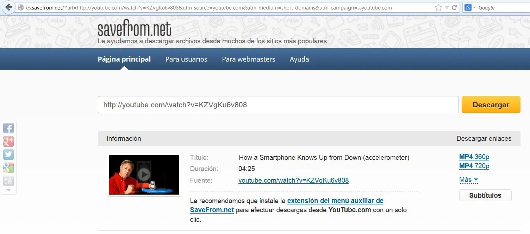This screenshot has height=234, width=530.
Task: Click the Subtítulos button
Action: 485,195
